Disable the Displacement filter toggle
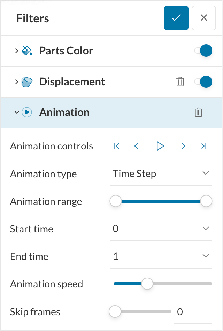Viewport: 223px width, 331px height. 203,82
